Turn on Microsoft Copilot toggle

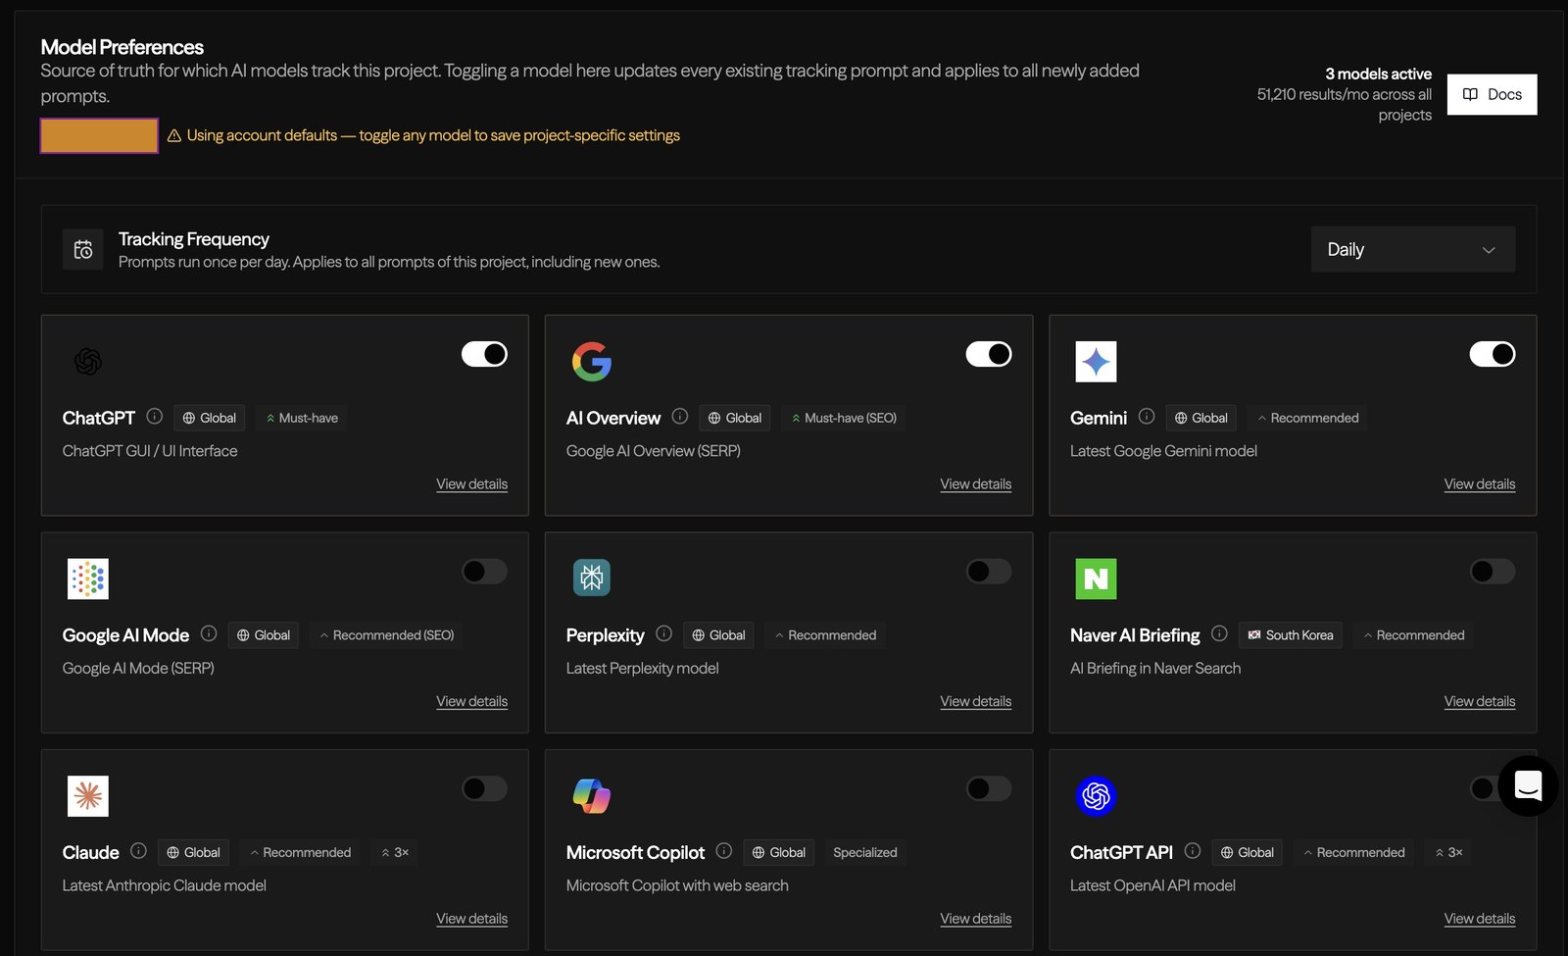(988, 788)
